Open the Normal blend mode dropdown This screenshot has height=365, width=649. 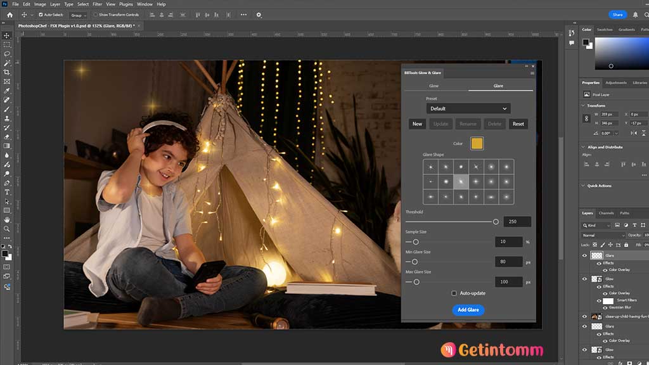pyautogui.click(x=603, y=235)
